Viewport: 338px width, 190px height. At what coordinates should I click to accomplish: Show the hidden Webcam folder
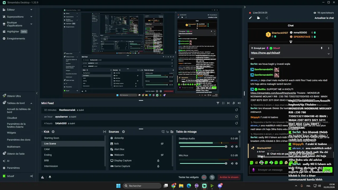[162, 155]
